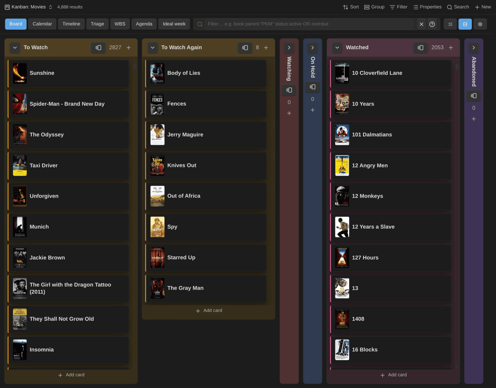496x388 pixels.
Task: Toggle On Hold column width icon
Action: [x=312, y=87]
